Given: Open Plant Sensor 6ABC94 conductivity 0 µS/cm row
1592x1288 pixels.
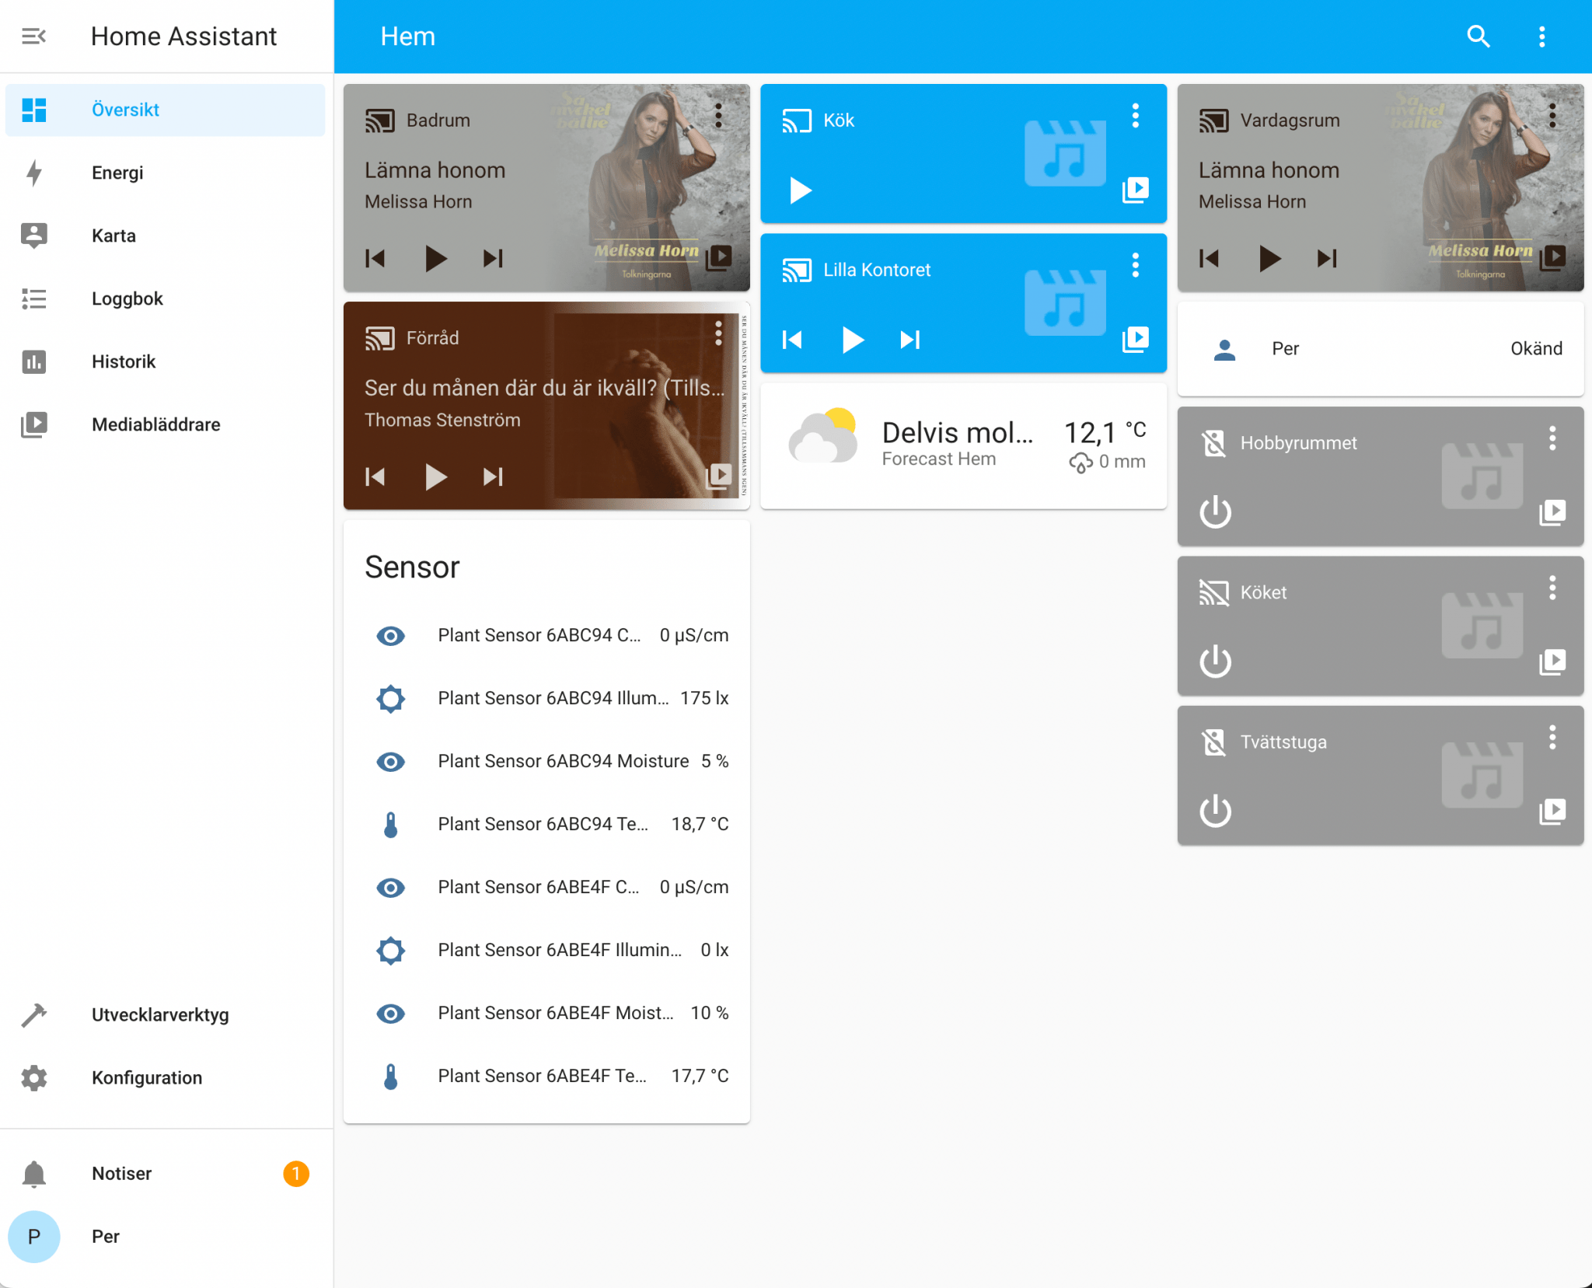Looking at the screenshot, I should click(x=546, y=635).
